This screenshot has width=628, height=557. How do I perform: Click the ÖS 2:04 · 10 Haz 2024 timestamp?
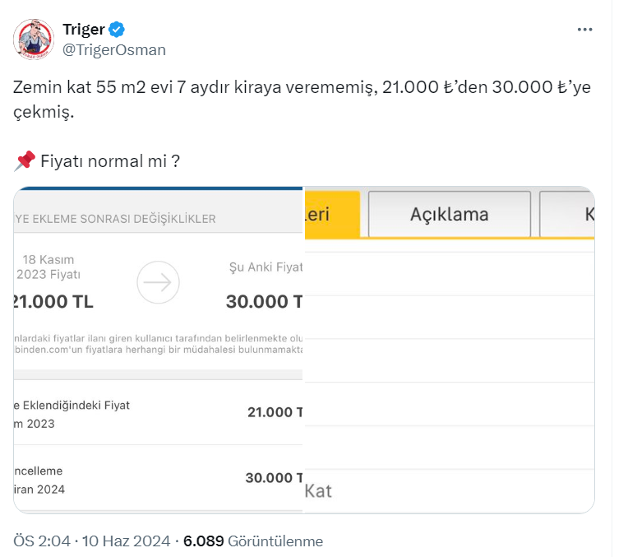click(x=92, y=541)
